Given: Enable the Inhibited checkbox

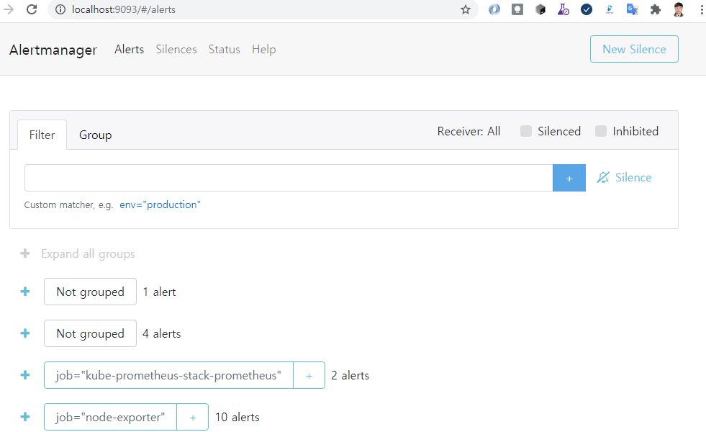Looking at the screenshot, I should (x=601, y=131).
